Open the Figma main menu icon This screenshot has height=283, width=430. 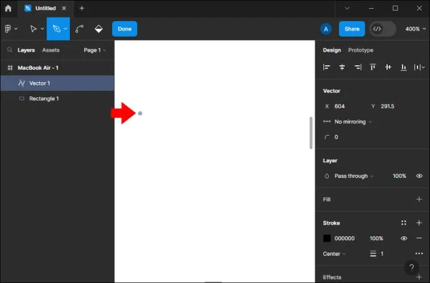tap(8, 29)
